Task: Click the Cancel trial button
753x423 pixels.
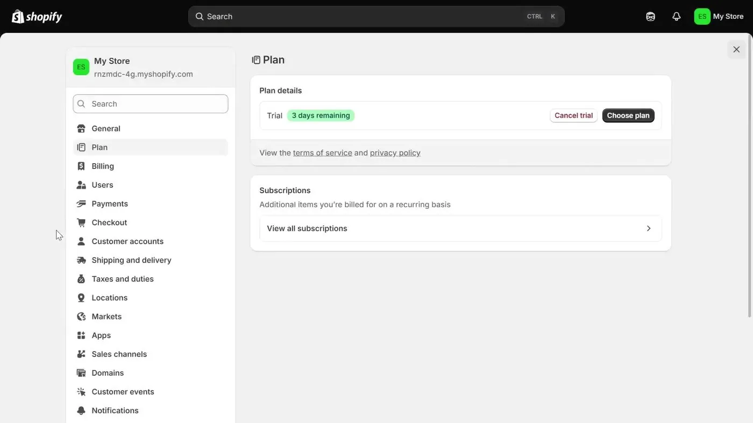Action: [573, 115]
